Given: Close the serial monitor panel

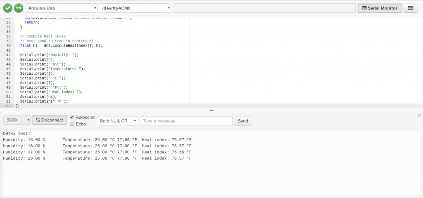Looking at the screenshot, I should click(x=419, y=115).
